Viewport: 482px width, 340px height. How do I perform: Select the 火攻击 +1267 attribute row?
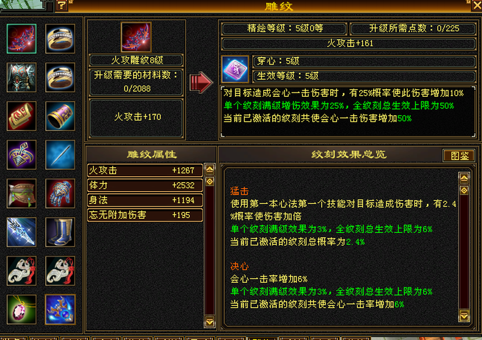(145, 171)
